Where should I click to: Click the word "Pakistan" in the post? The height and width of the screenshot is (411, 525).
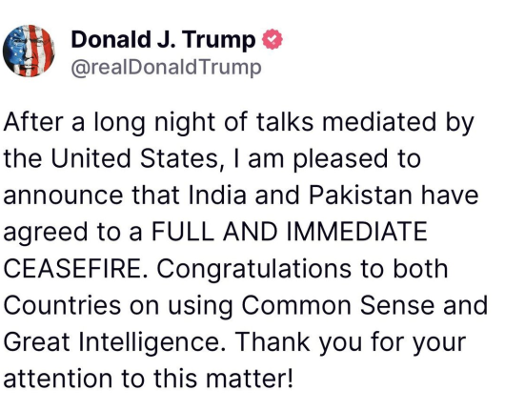coord(360,195)
